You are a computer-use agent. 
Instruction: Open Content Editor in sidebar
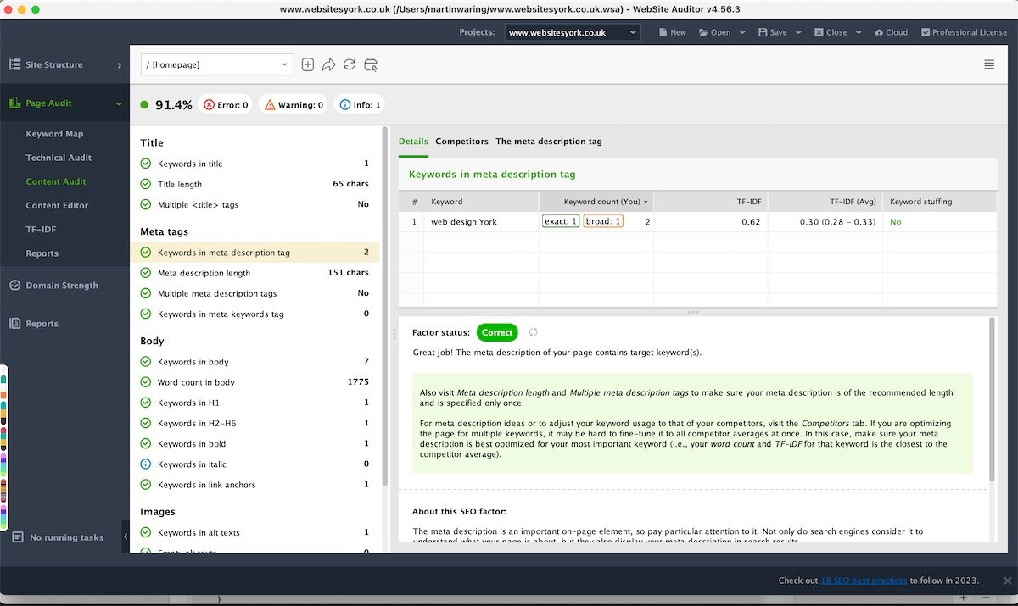coord(57,205)
